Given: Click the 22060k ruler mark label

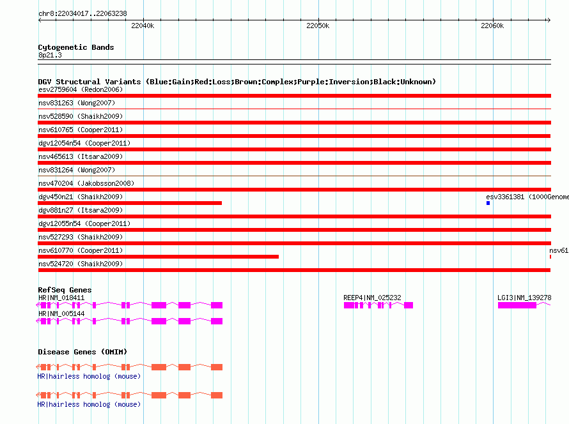Looking at the screenshot, I should [x=492, y=26].
